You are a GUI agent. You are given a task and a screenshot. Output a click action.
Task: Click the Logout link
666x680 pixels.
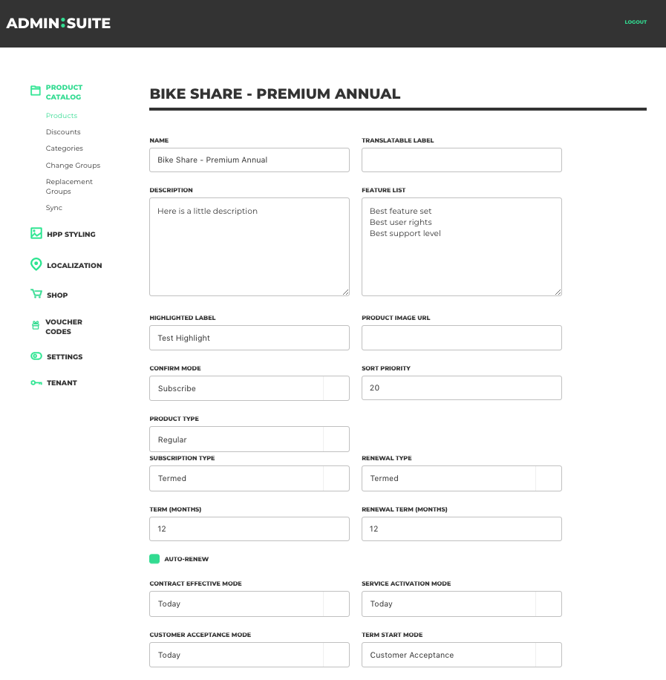636,22
